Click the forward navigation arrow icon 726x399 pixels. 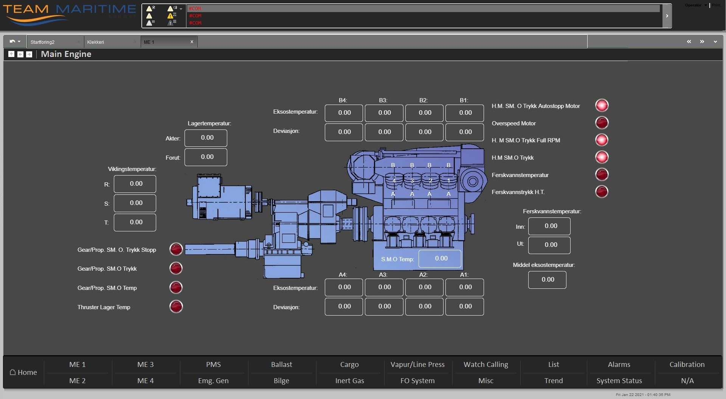[x=29, y=54]
